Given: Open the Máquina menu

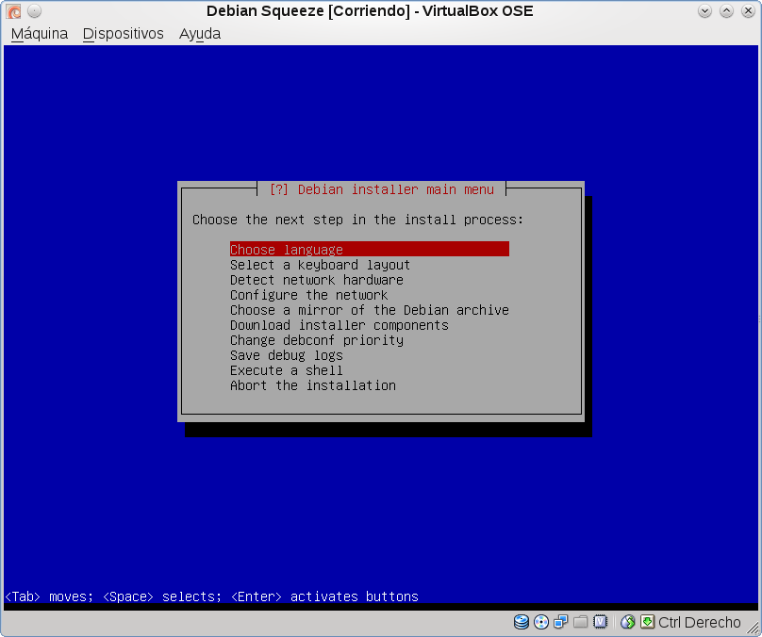Looking at the screenshot, I should [x=40, y=34].
